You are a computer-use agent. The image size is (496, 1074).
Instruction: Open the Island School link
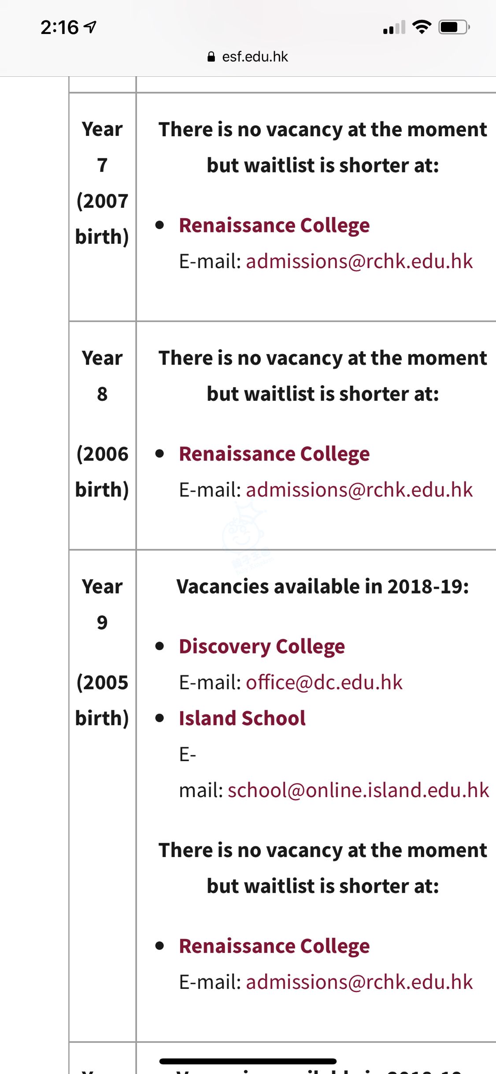pyautogui.click(x=242, y=718)
